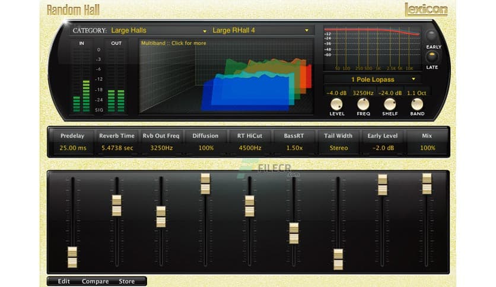Click the Multiband spectrum display for more

[226, 76]
